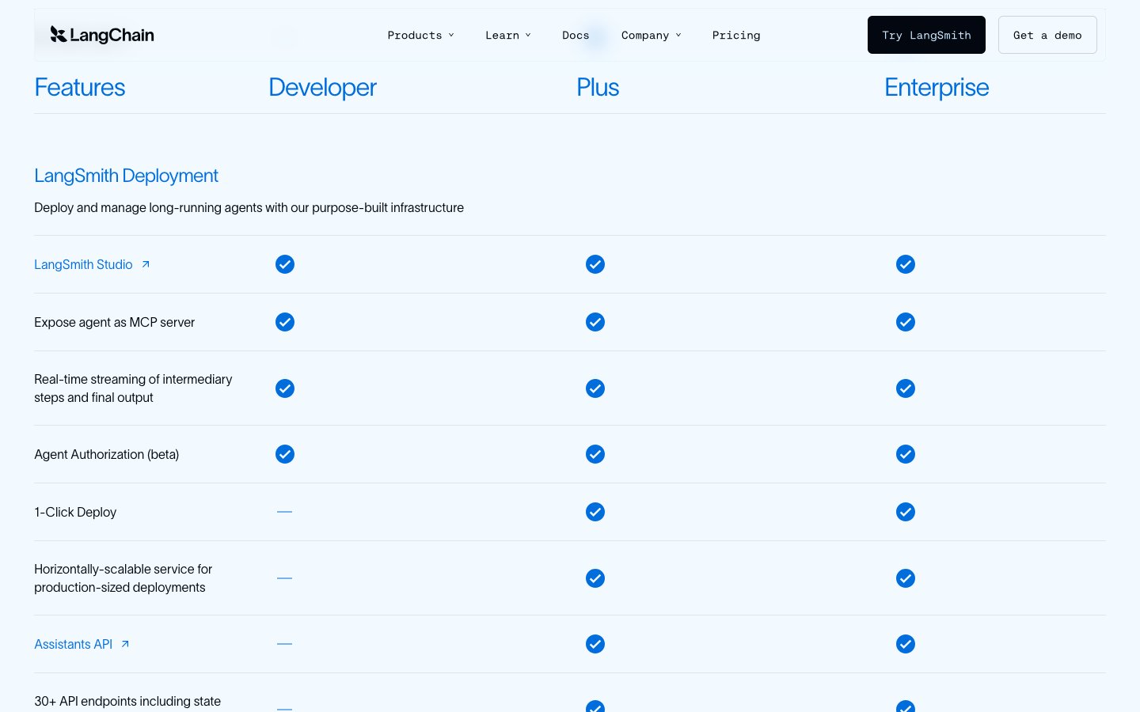This screenshot has height=712, width=1140.
Task: Click Plus checkmark for Expose agent as MCP server
Action: tap(595, 322)
